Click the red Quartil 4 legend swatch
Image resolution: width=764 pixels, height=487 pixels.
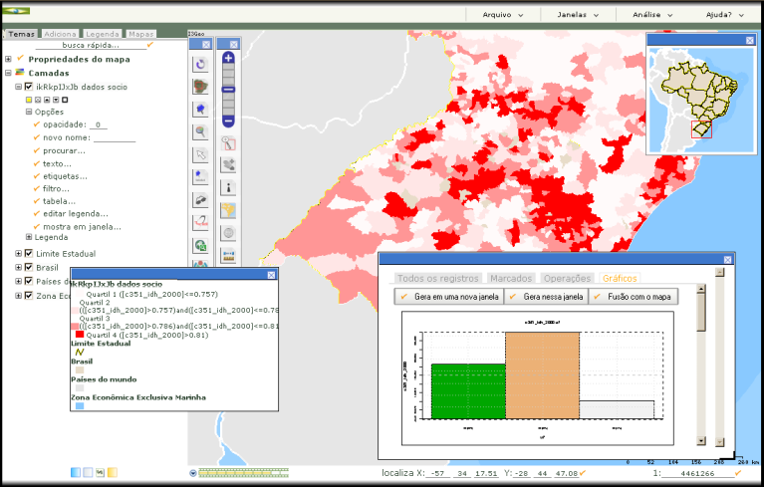(x=79, y=335)
